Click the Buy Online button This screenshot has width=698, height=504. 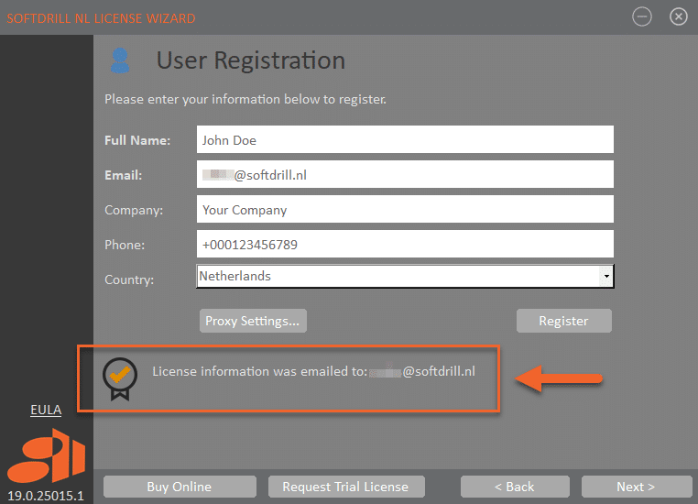click(180, 487)
